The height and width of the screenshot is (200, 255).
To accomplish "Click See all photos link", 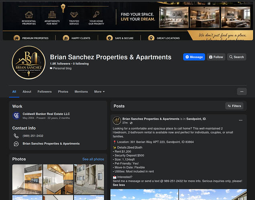I will click(93, 159).
